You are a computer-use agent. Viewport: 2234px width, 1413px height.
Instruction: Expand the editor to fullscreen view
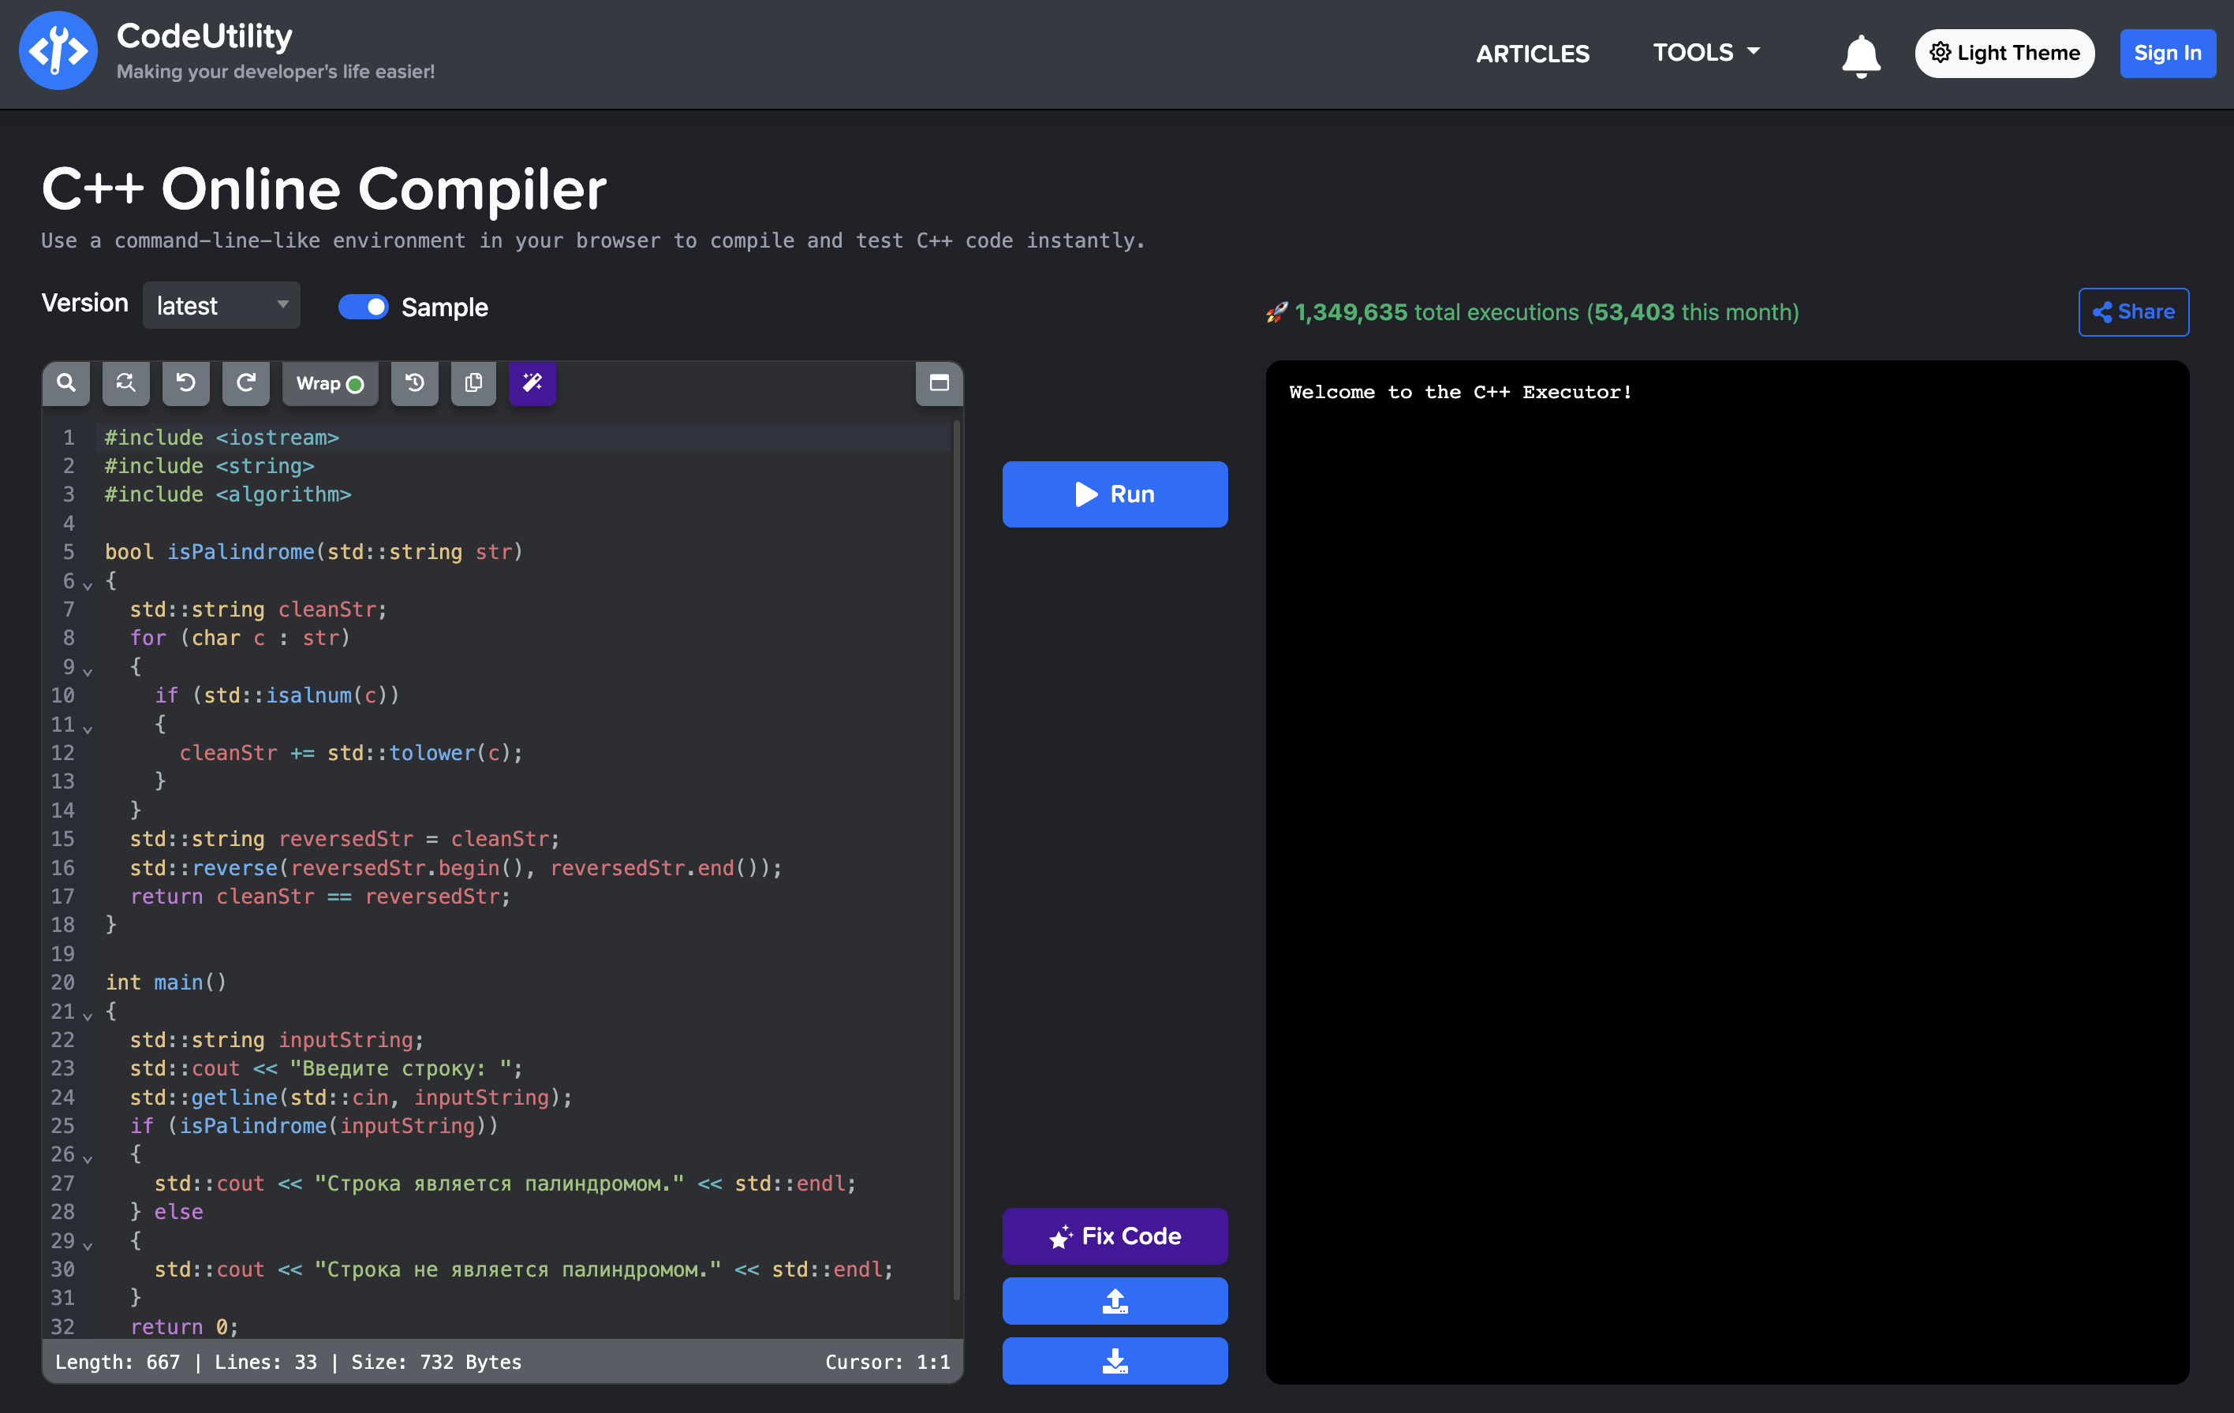coord(939,383)
